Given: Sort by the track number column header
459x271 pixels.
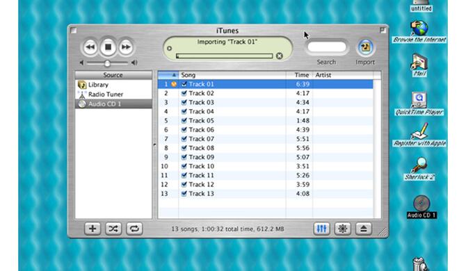Looking at the screenshot, I should pos(168,75).
